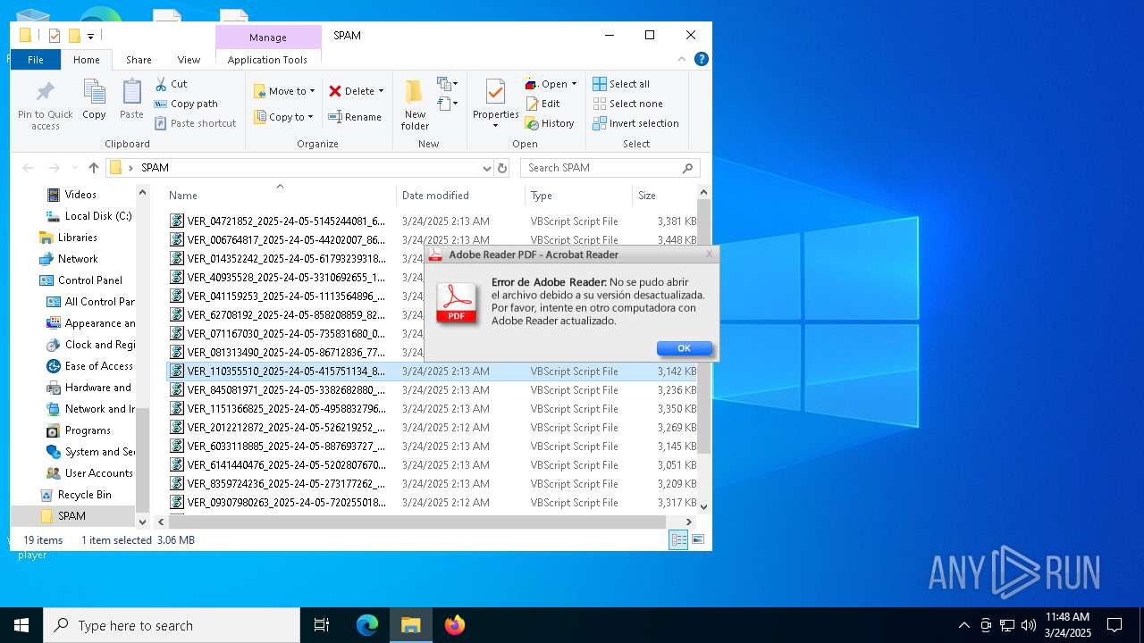Open Firefox from the taskbar
The height and width of the screenshot is (643, 1144).
pos(455,625)
